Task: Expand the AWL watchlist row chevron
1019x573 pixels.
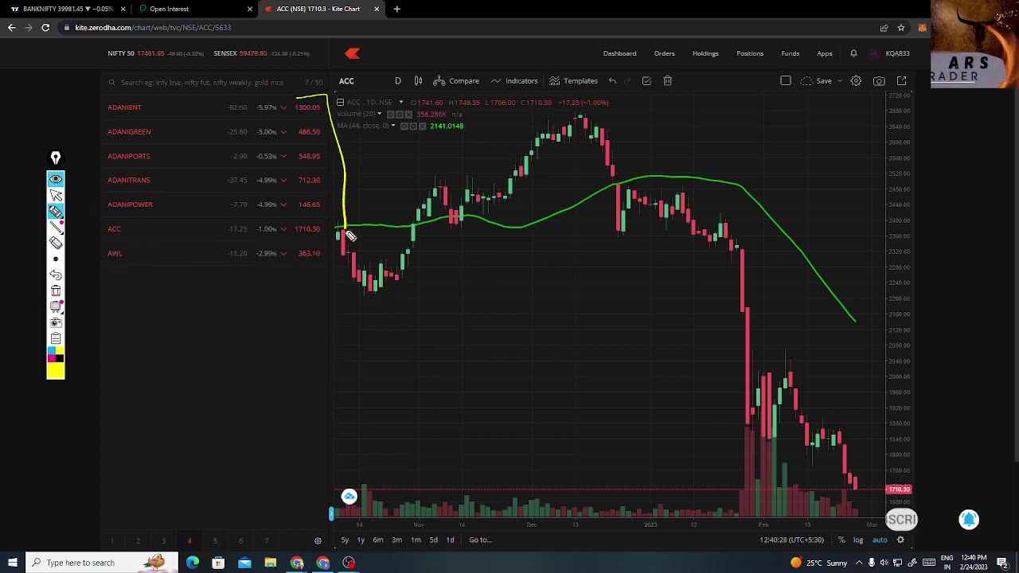Action: click(x=283, y=253)
